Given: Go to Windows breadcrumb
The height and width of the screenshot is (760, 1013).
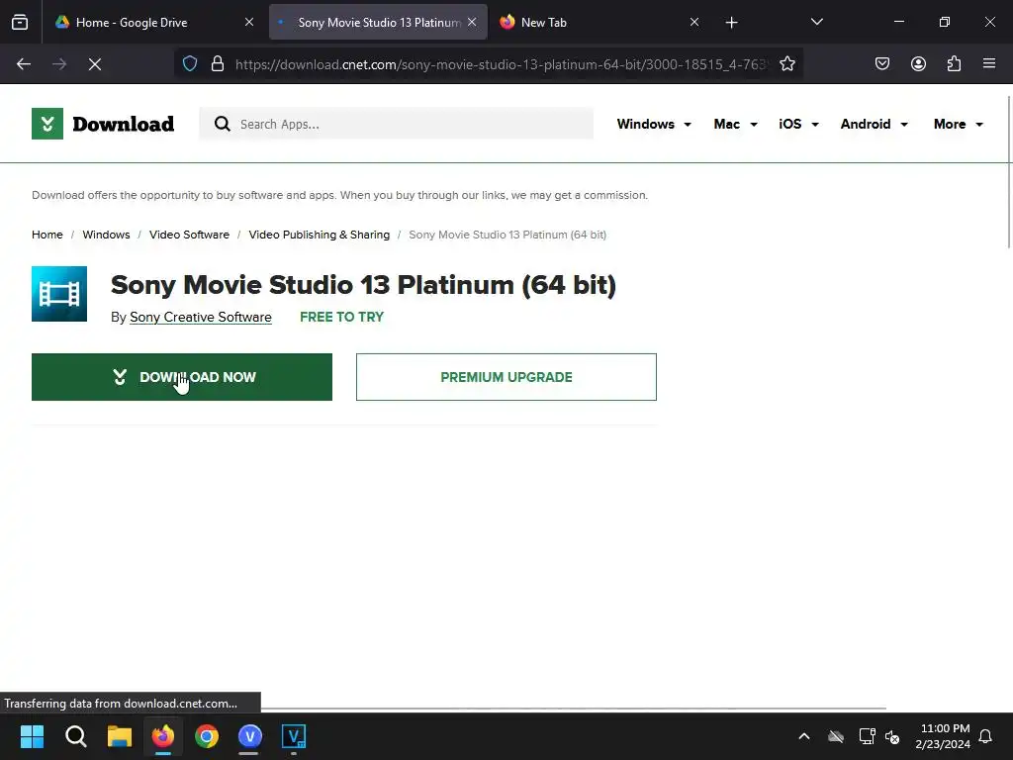Looking at the screenshot, I should tap(106, 235).
